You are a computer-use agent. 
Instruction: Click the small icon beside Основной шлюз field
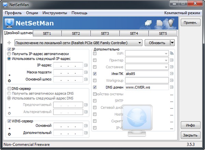coord(86,79)
